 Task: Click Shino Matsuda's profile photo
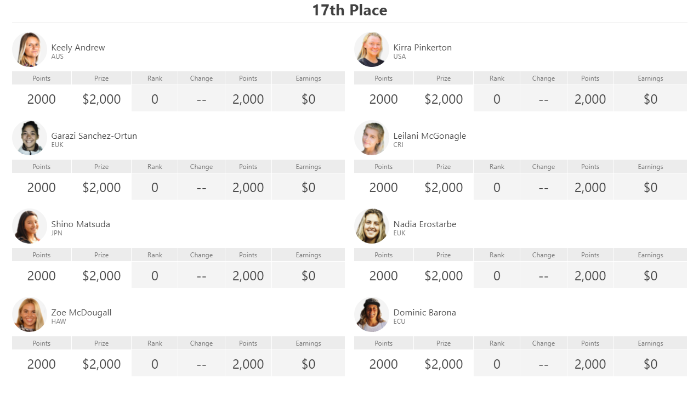(30, 226)
